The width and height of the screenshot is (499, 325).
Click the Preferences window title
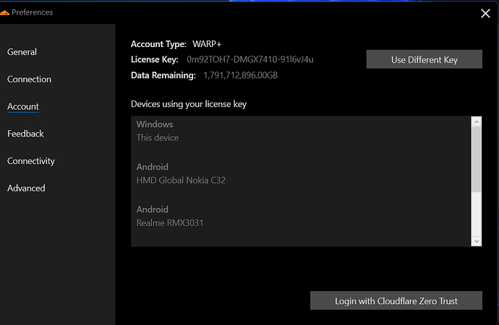point(32,12)
